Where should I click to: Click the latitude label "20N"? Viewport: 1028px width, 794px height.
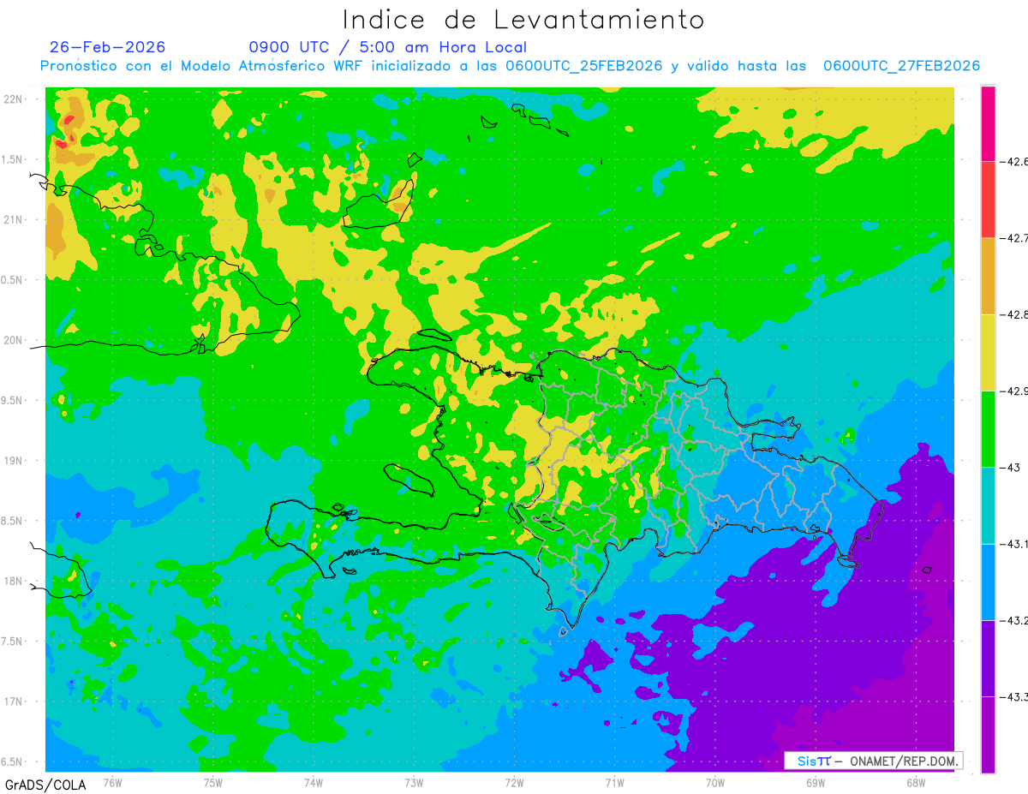tap(14, 340)
